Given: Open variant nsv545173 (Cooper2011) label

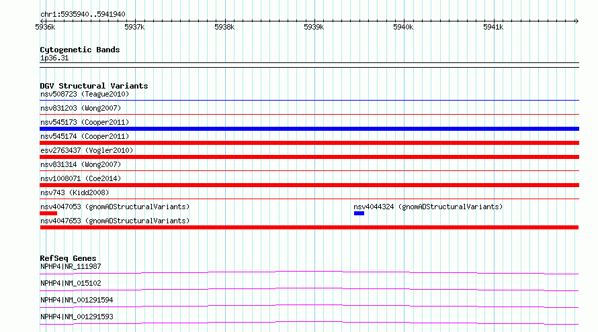Looking at the screenshot, I should click(85, 122).
